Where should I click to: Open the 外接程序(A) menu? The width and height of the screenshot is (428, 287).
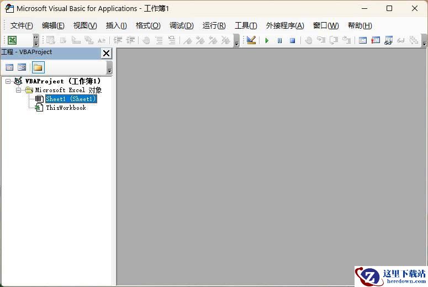(285, 25)
